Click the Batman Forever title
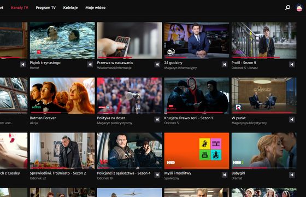 pos(43,118)
